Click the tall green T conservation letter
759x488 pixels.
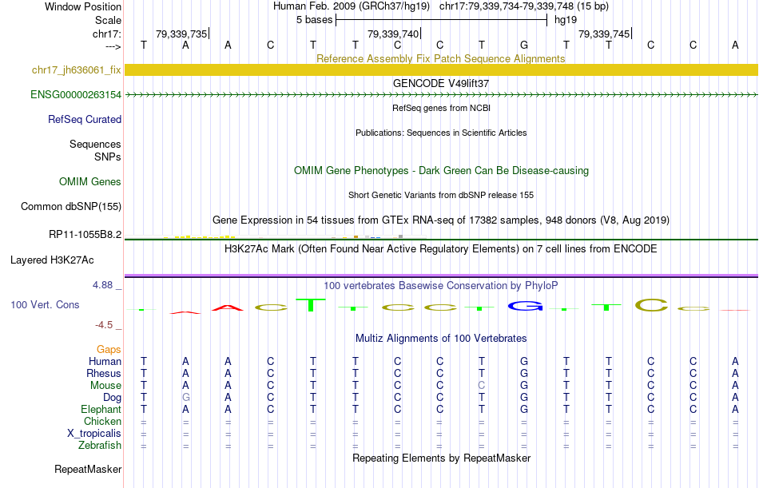pyautogui.click(x=312, y=305)
